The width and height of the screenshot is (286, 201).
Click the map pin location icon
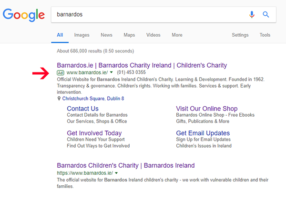[x=59, y=99]
